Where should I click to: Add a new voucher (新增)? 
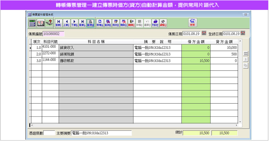tap(100, 23)
